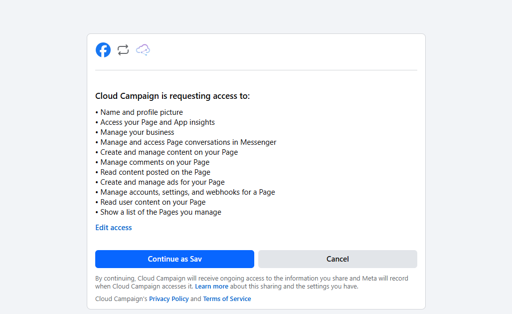Select 'Name and profile picture' permission text
Screen dimensions: 512x314
(x=142, y=112)
